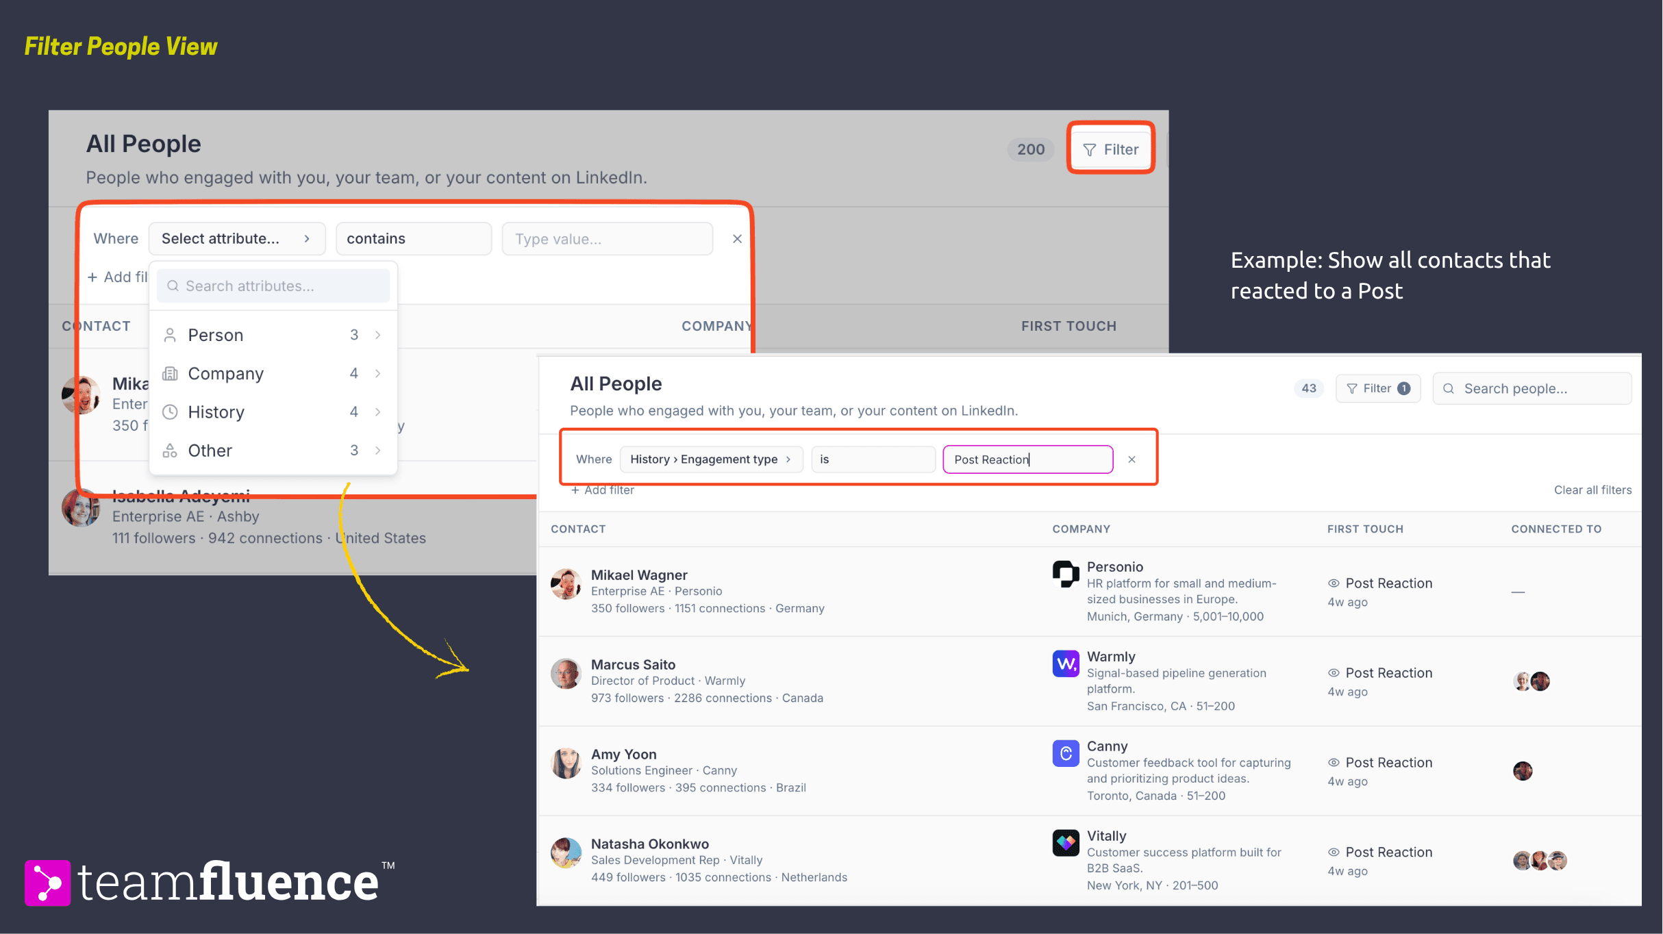Open the Marcus Saito contact name

(x=633, y=664)
